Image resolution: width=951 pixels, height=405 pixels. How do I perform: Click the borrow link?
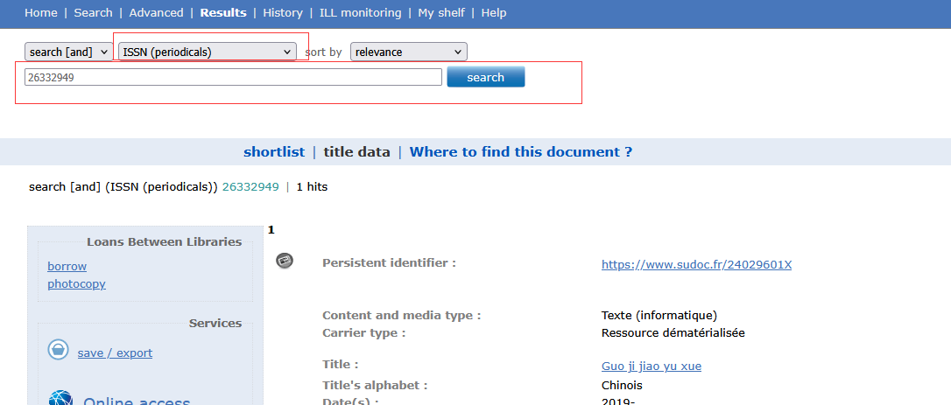coord(67,266)
